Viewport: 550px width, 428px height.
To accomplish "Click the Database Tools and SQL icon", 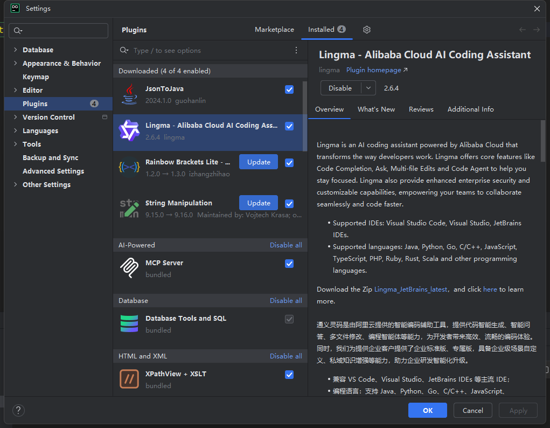I will 129,323.
